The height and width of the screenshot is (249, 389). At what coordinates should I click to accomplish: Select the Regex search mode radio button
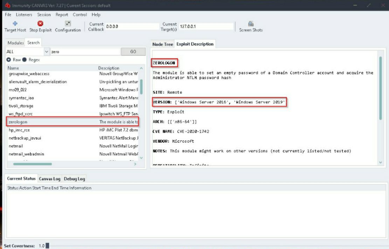(24, 60)
